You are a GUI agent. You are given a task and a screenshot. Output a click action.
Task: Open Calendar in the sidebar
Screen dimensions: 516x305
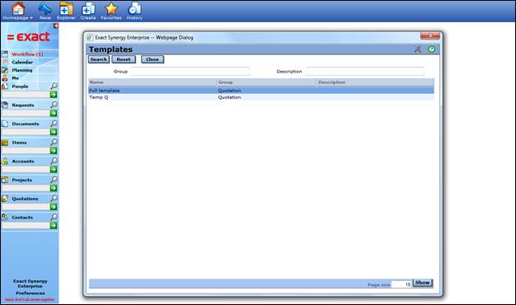(x=22, y=62)
